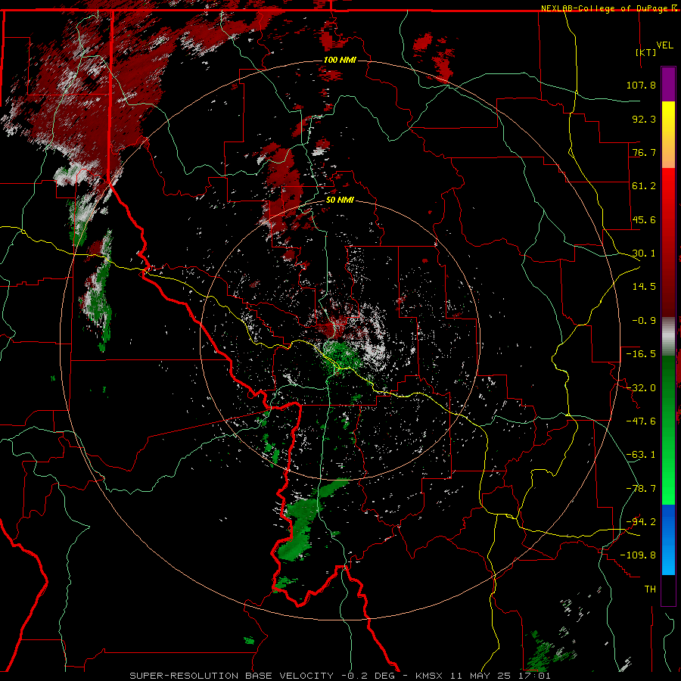
Task: Select the VEL legend title
Action: tap(664, 45)
